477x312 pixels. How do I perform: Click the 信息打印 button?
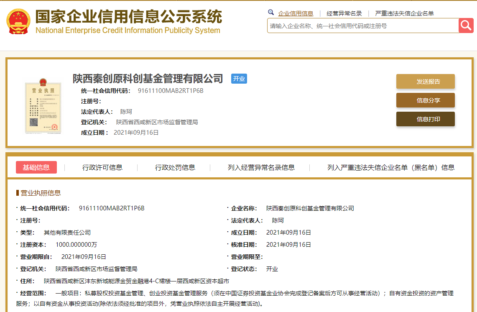point(425,119)
